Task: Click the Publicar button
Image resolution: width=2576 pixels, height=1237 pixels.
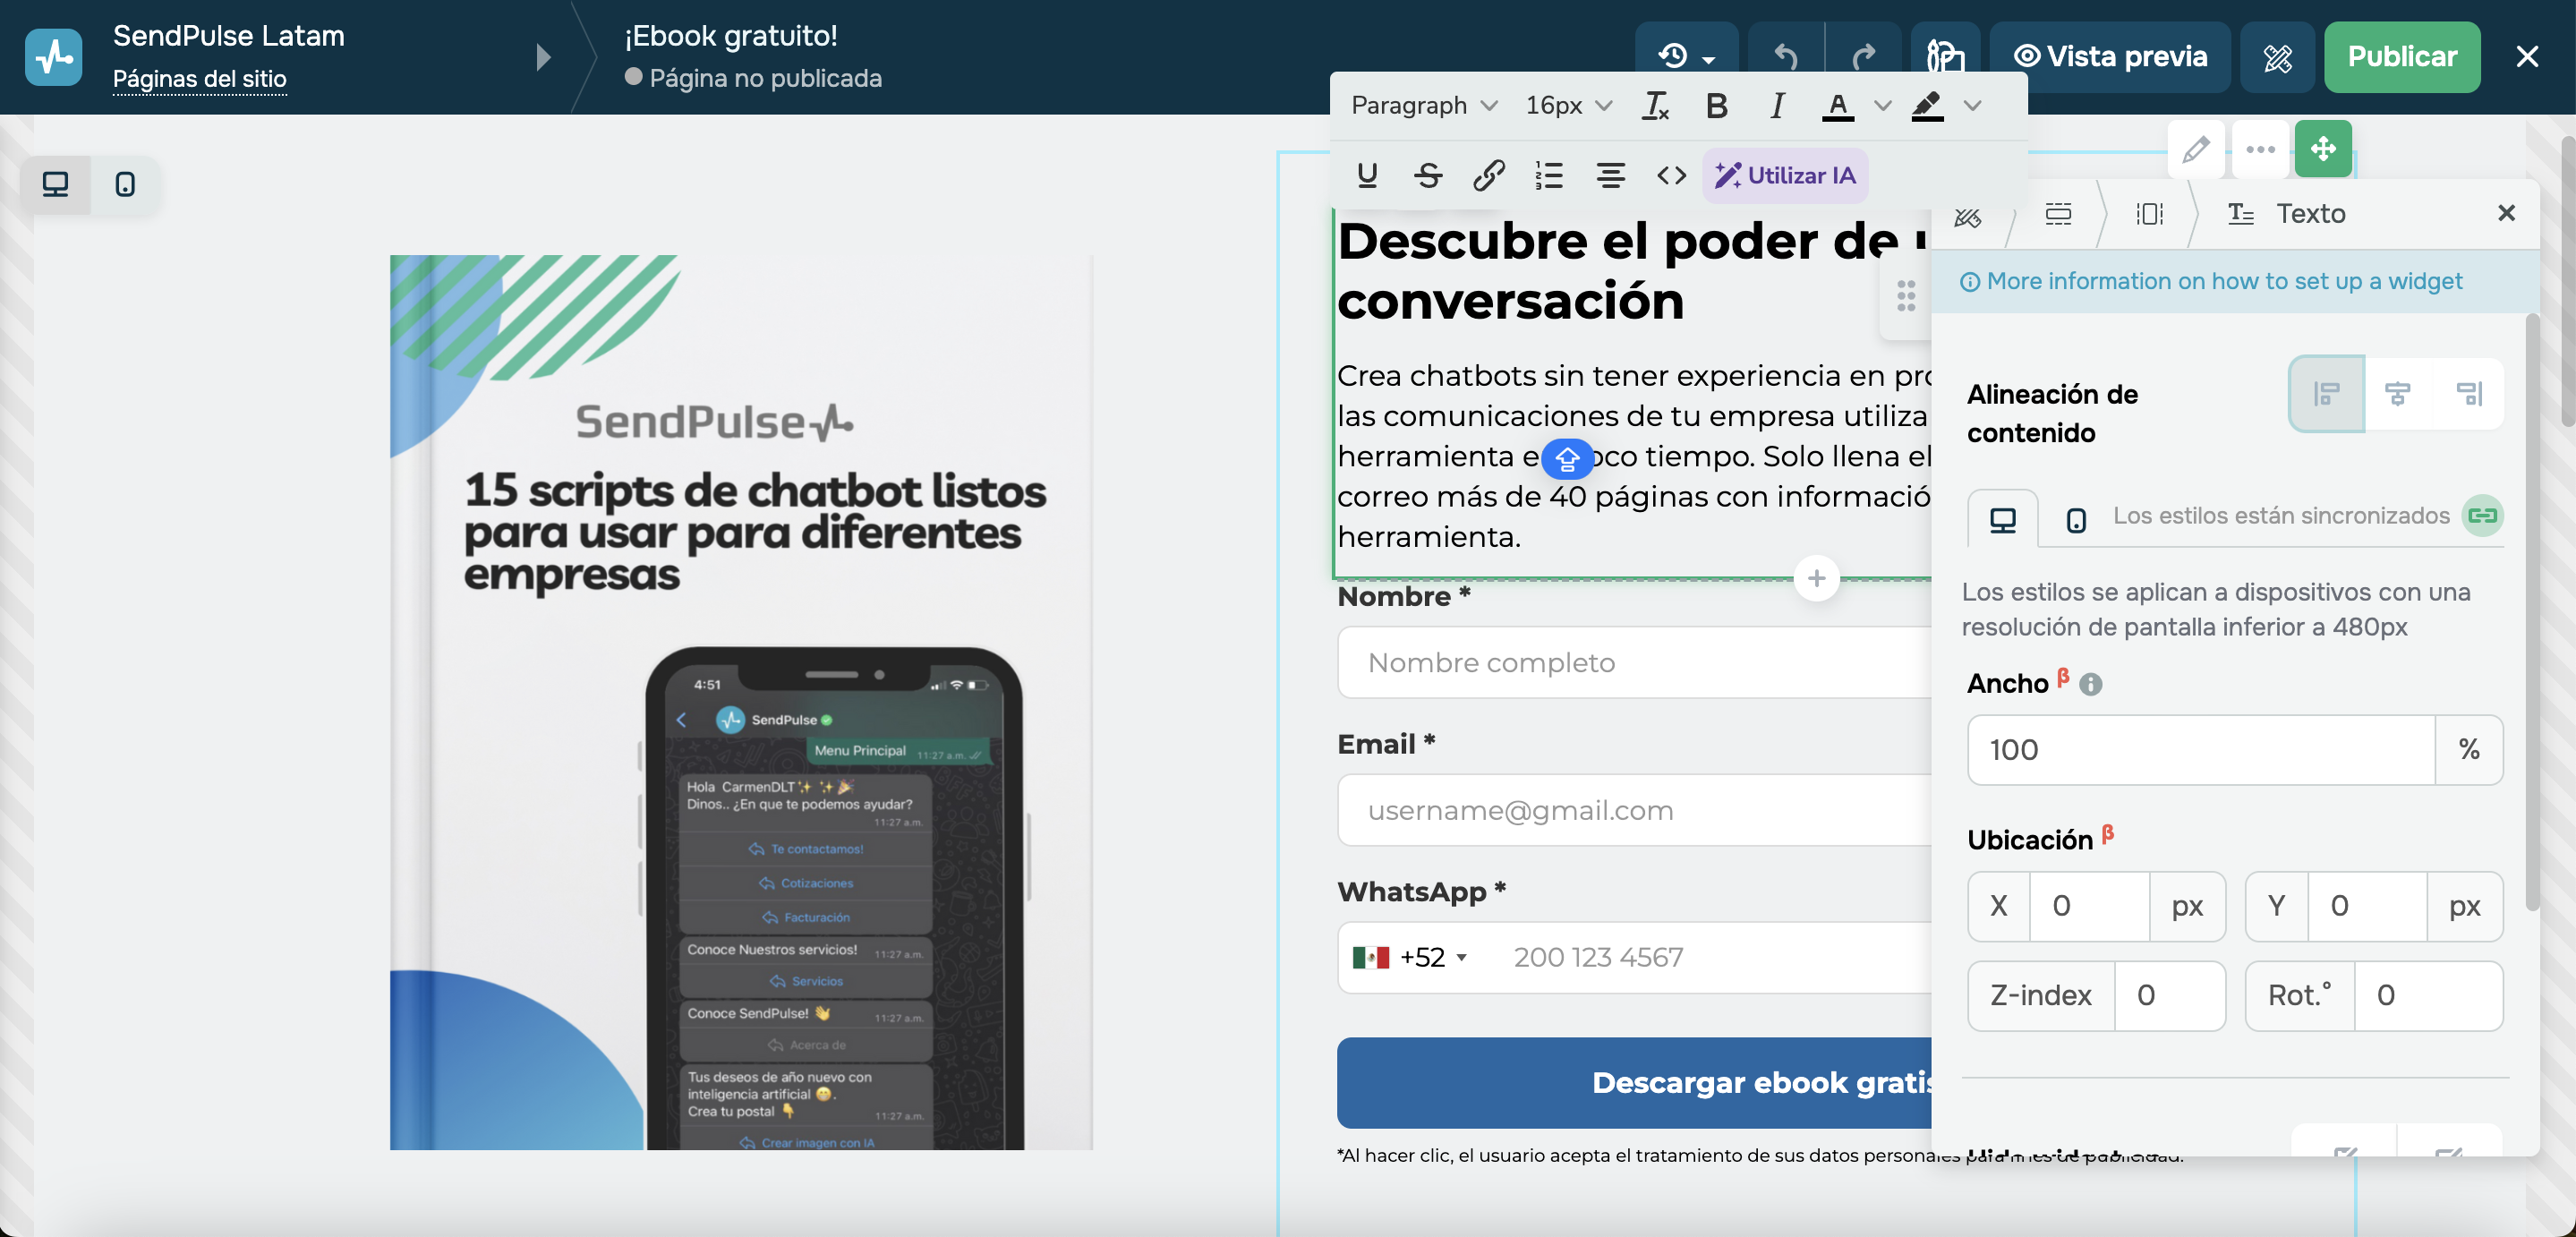Action: point(2401,57)
